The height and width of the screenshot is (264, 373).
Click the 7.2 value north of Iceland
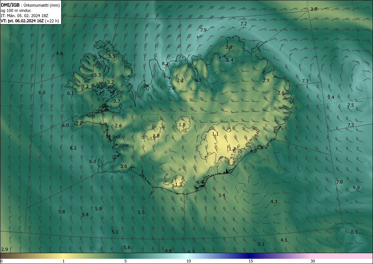pos(244,24)
